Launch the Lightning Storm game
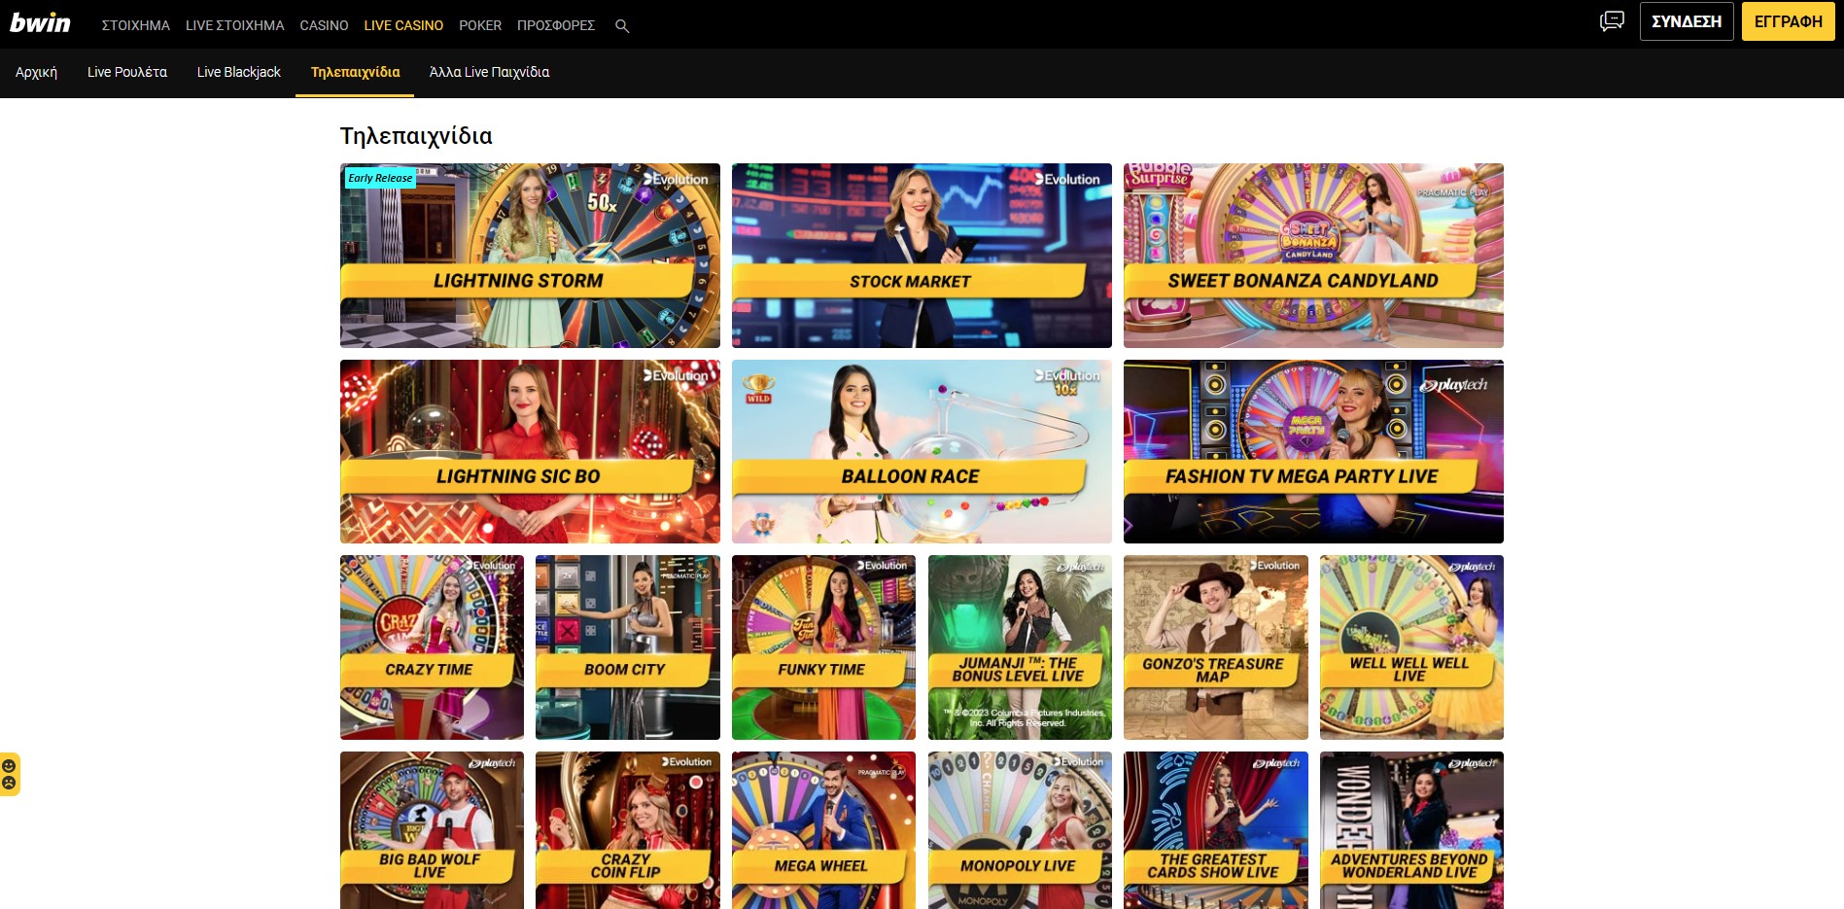The image size is (1844, 909). 530,255
